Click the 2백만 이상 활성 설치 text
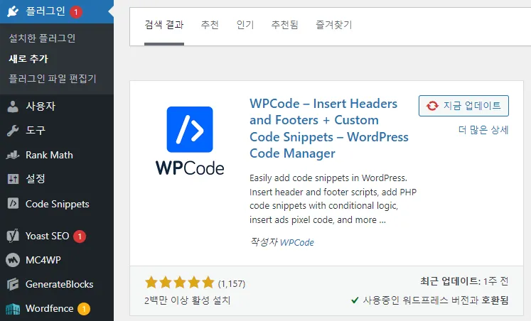Viewport: 531px width, 321px height. (187, 300)
